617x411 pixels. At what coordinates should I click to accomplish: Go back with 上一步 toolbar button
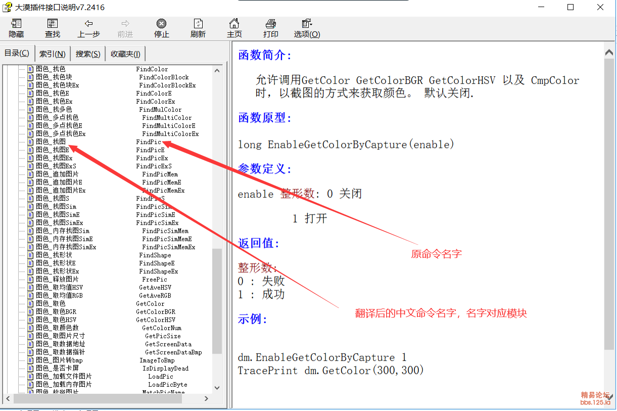(x=89, y=29)
